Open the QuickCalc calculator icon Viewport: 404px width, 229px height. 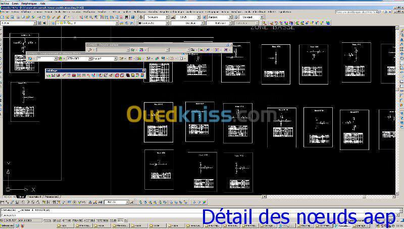127,17
